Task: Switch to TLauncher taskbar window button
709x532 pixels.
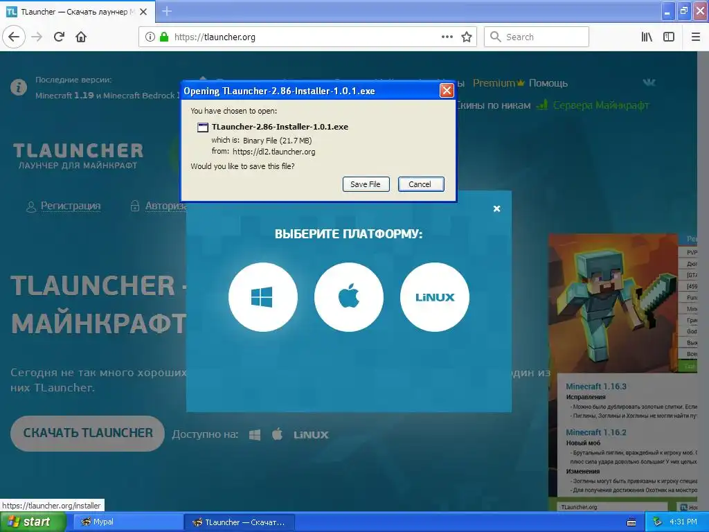Action: pos(240,522)
